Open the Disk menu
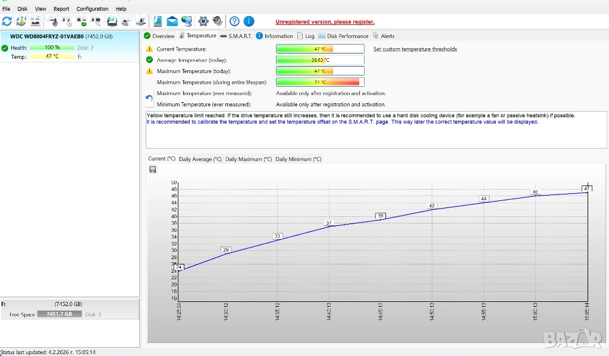Screen dimensions: 609x356 pyautogui.click(x=23, y=9)
